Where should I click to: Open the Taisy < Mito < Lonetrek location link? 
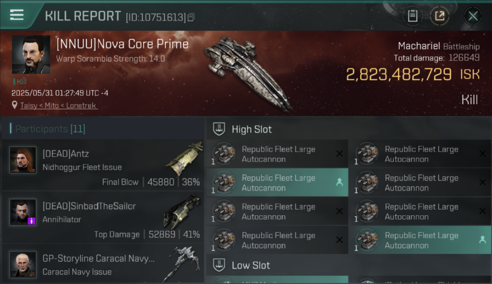(x=59, y=106)
